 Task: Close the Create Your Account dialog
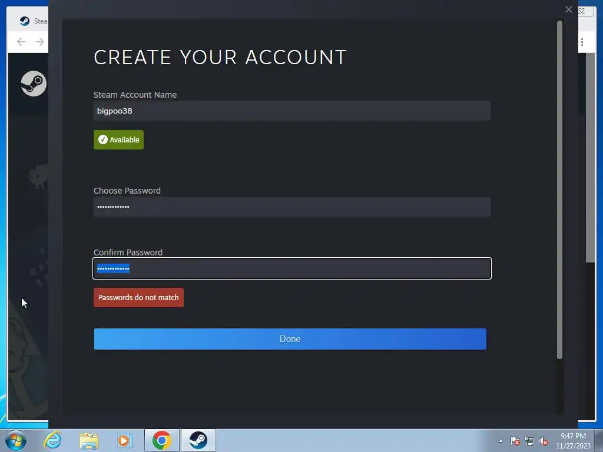569,9
